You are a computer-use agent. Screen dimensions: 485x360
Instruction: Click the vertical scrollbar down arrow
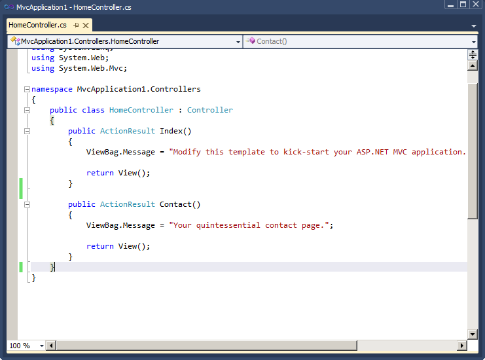pyautogui.click(x=473, y=334)
